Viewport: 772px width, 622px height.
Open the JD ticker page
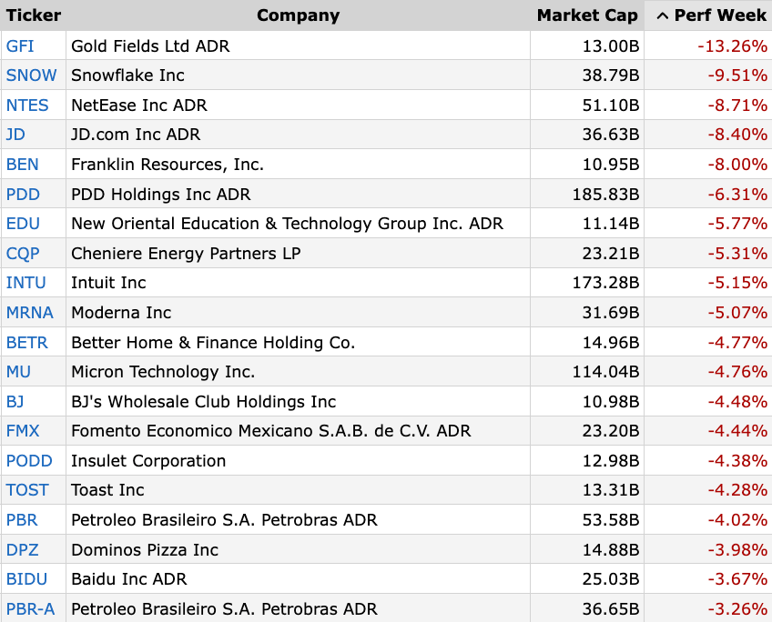[x=15, y=135]
